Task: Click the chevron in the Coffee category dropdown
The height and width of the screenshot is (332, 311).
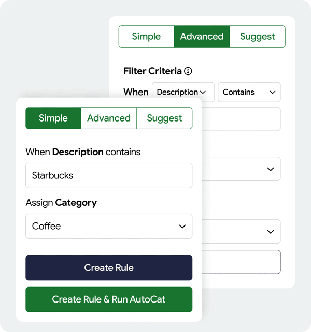Action: point(182,227)
